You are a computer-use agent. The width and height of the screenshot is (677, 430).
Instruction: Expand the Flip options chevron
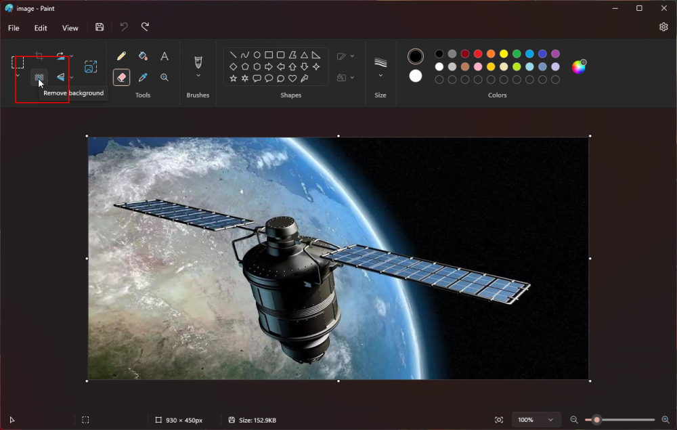(71, 77)
